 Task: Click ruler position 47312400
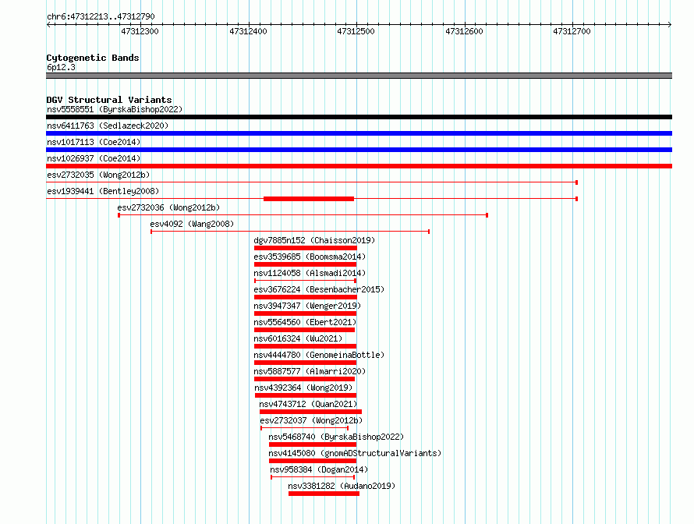[x=248, y=31]
